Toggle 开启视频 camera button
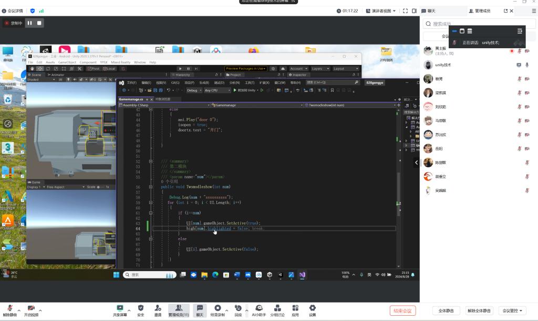Screen dimensions: 538x321 [x=31, y=308]
